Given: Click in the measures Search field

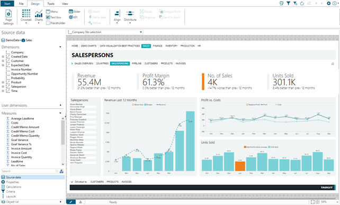Looking at the screenshot, I should [x=28, y=171].
